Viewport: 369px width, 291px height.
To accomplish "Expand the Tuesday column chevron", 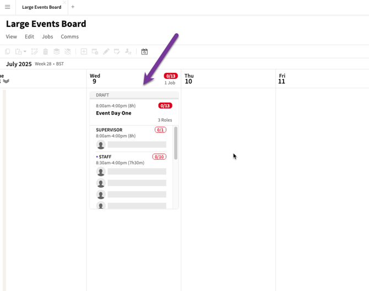I will tap(6, 81).
